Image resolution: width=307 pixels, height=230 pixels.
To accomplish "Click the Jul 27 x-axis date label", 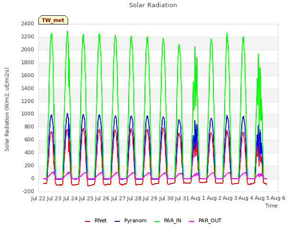I will (118, 198).
